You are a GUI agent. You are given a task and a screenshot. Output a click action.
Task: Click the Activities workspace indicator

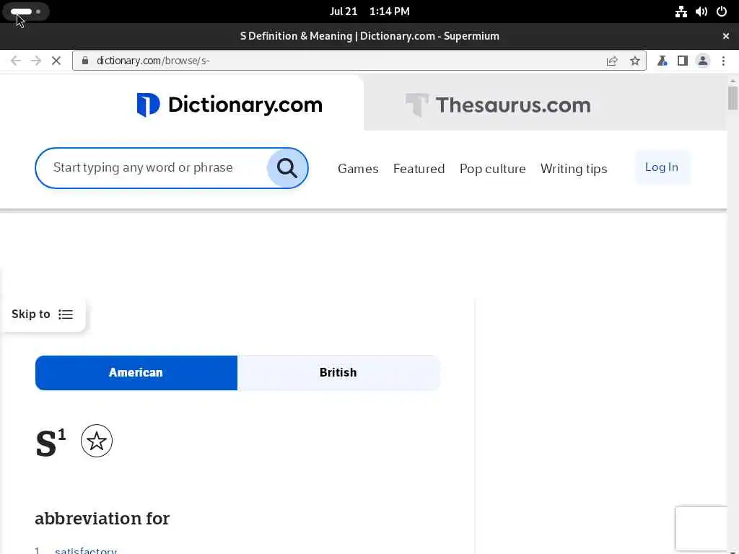[x=25, y=12]
